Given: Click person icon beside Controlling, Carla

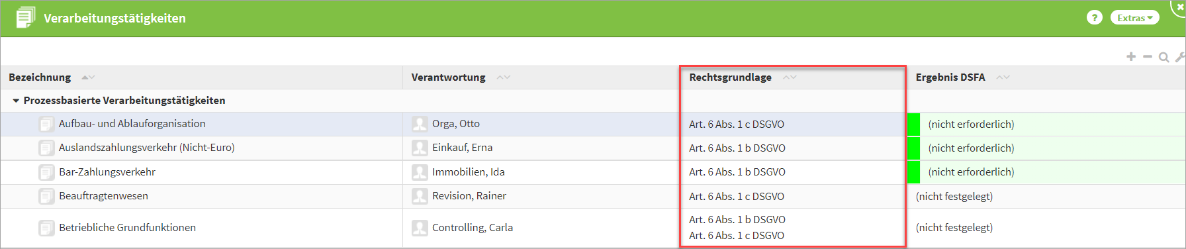Looking at the screenshot, I should tap(420, 228).
